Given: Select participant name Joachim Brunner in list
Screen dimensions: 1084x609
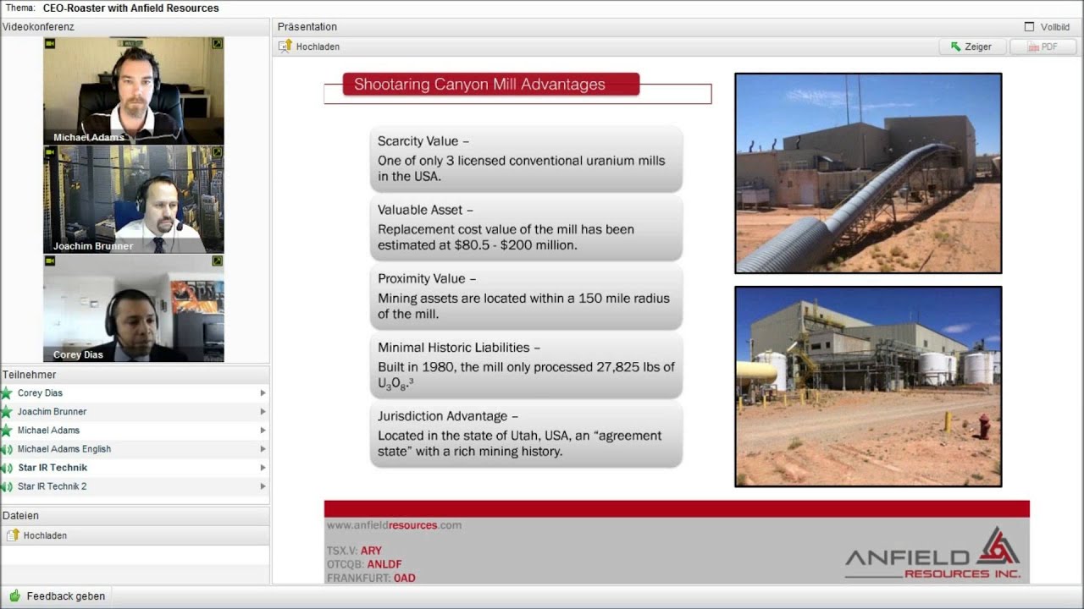Looking at the screenshot, I should (52, 412).
